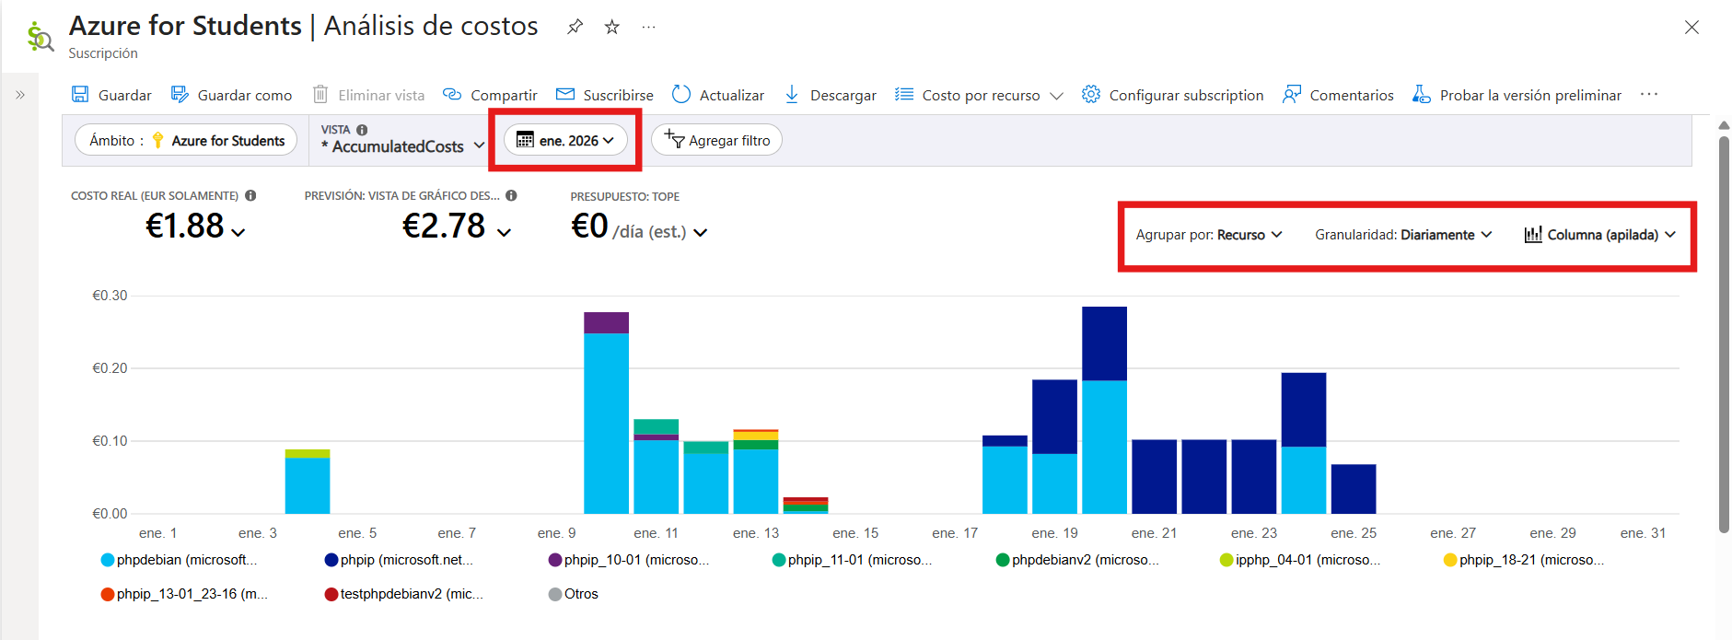
Task: Click the favorite star icon
Action: click(611, 27)
